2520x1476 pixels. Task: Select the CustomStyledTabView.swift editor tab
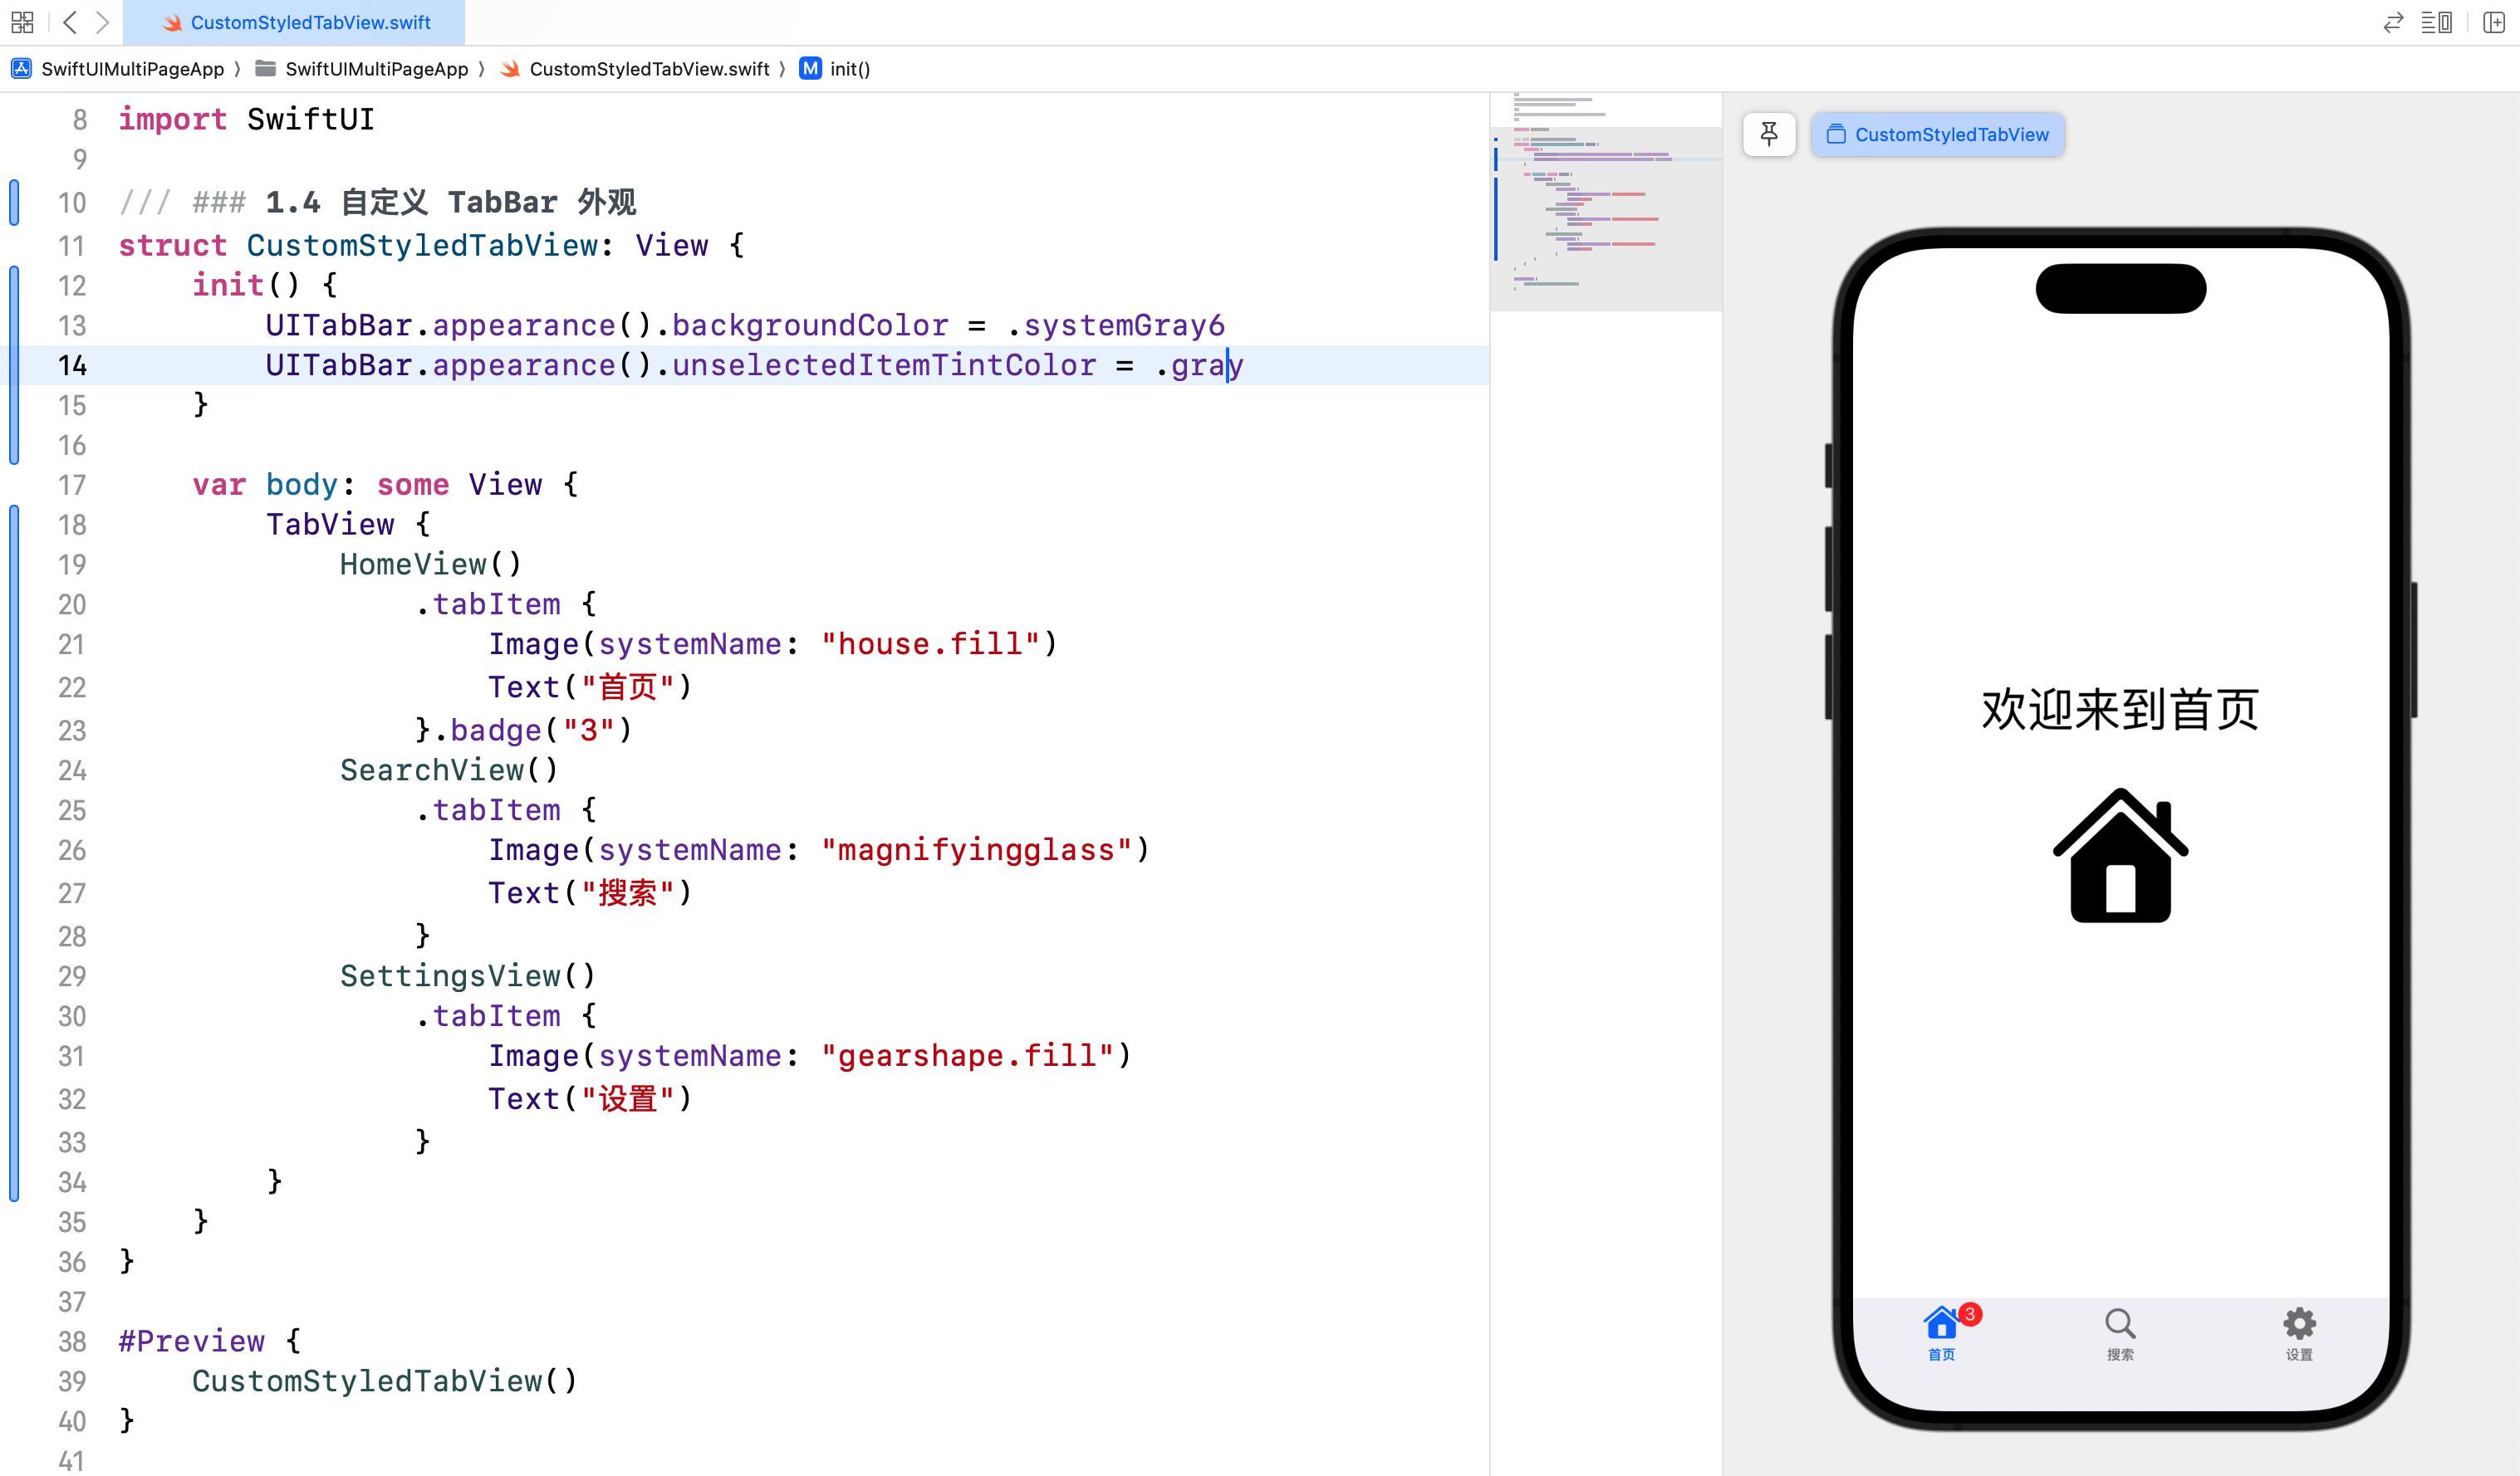pos(295,22)
